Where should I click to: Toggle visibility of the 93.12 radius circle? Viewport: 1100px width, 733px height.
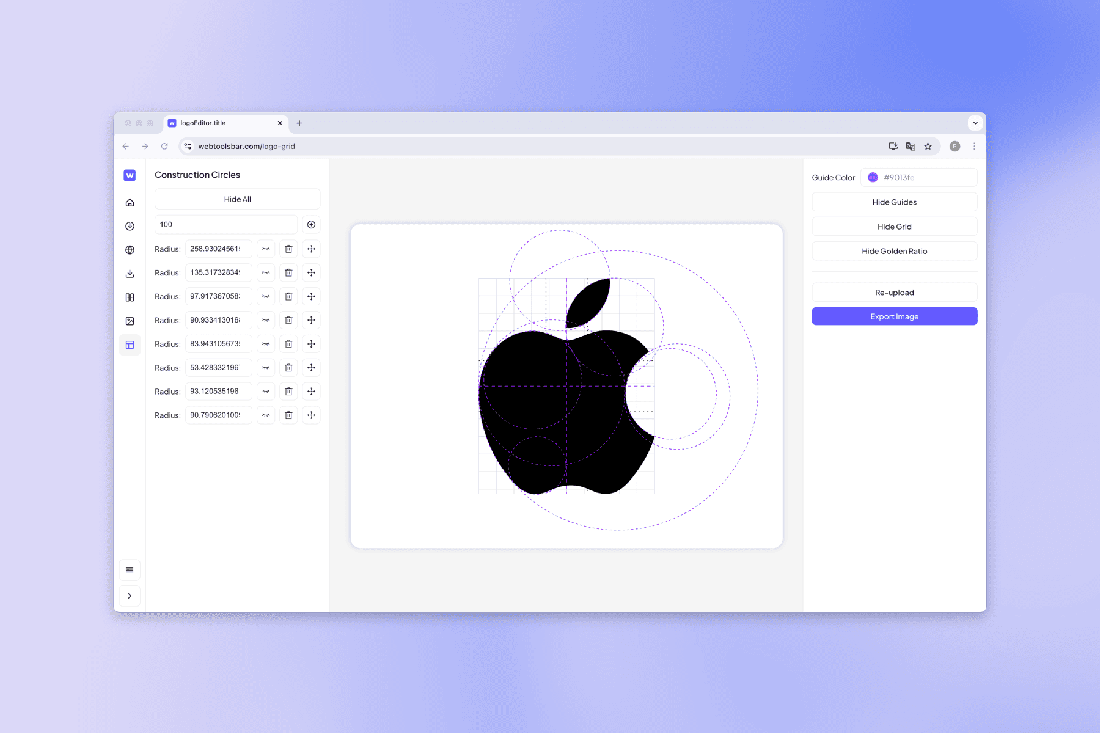[266, 392]
